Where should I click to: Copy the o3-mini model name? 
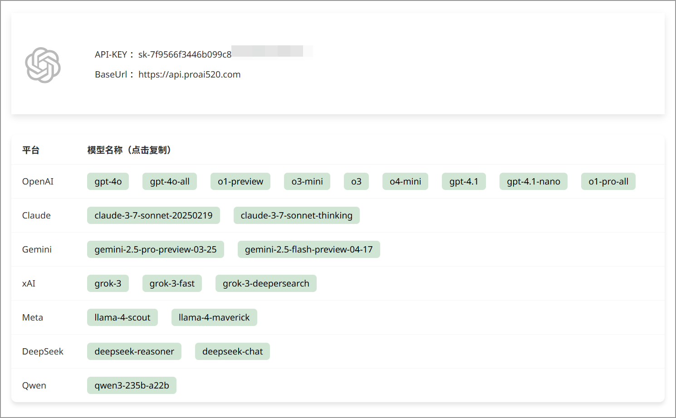[307, 181]
